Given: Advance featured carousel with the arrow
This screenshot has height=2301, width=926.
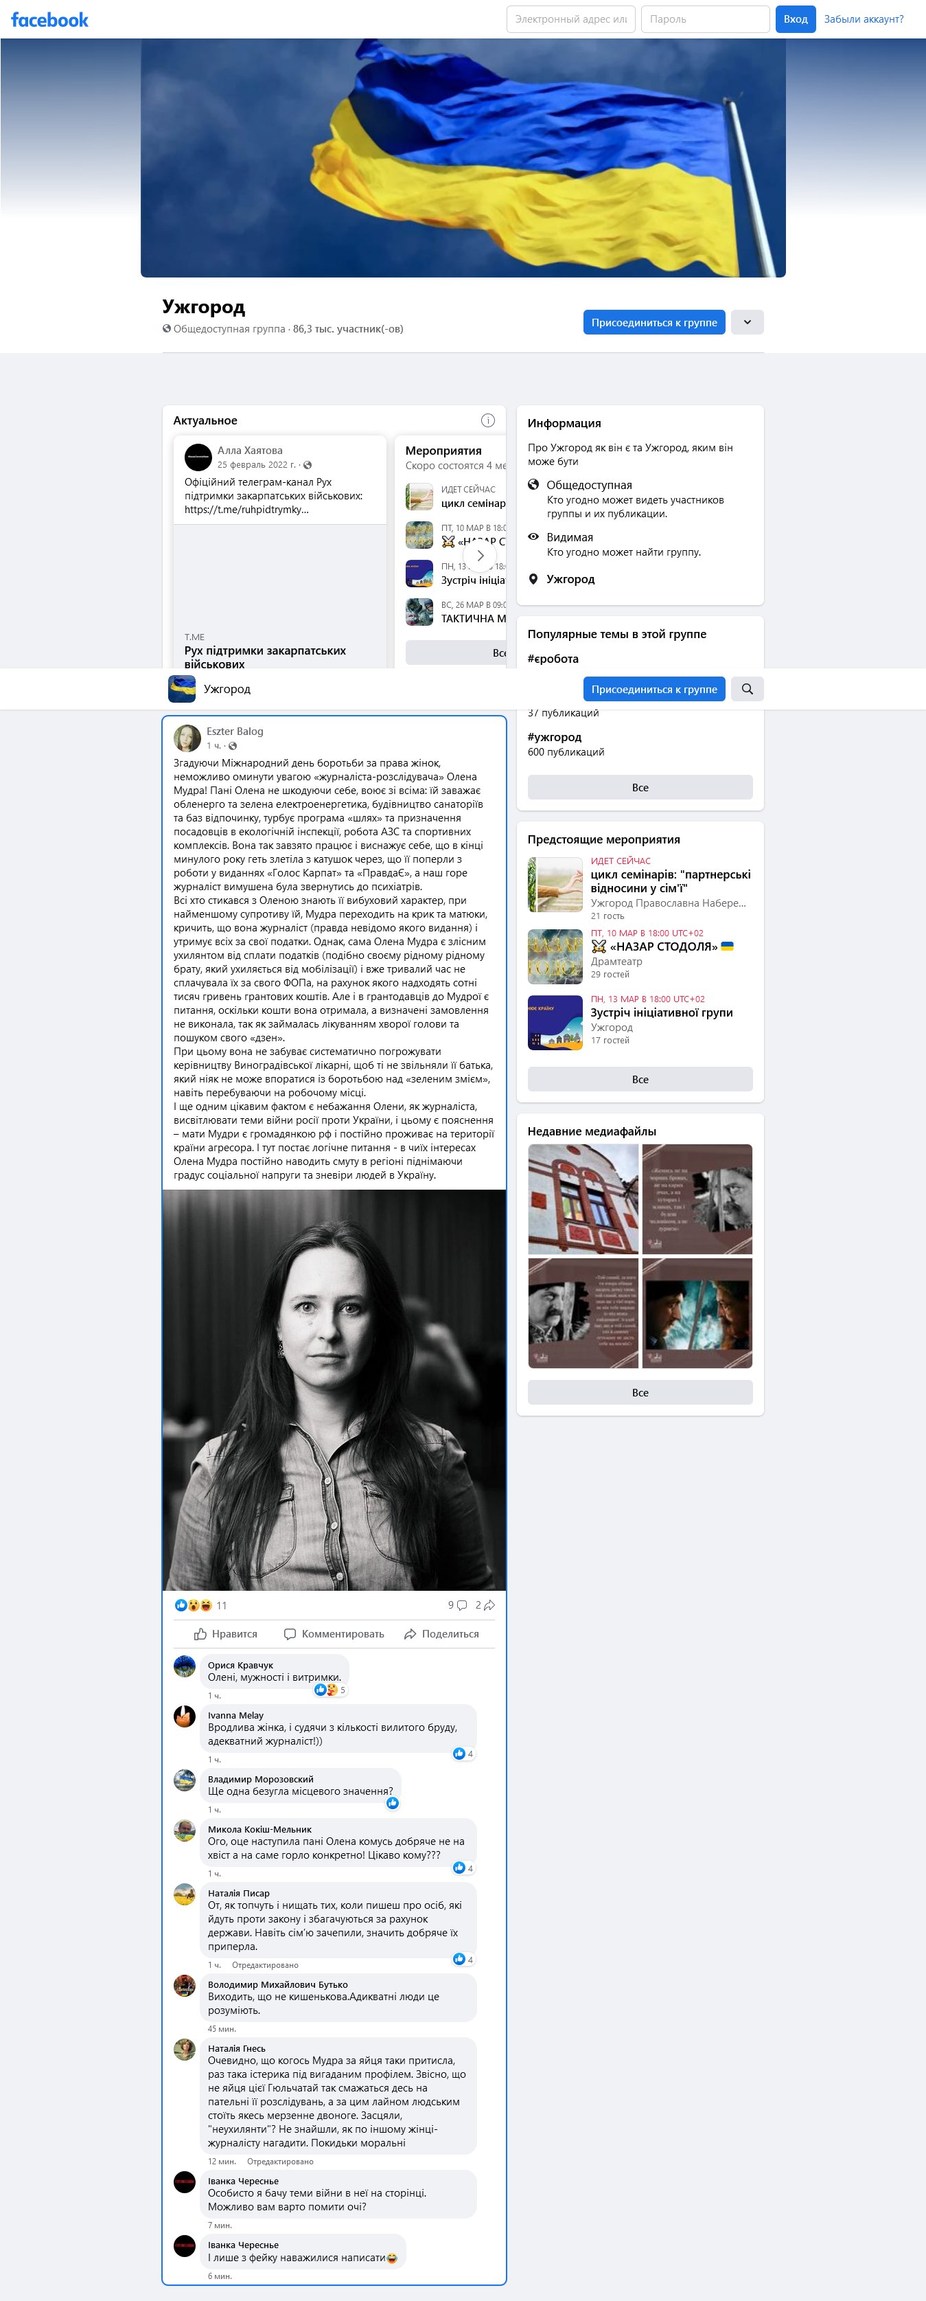Looking at the screenshot, I should [481, 556].
